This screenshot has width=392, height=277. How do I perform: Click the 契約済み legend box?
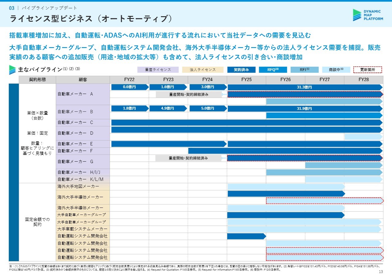pos(241,70)
